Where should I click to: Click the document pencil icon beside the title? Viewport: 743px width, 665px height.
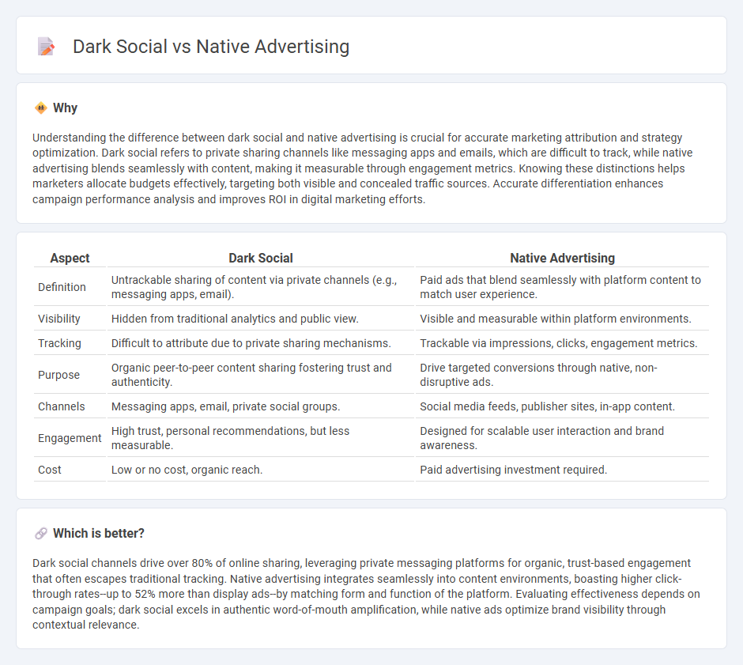[x=46, y=47]
